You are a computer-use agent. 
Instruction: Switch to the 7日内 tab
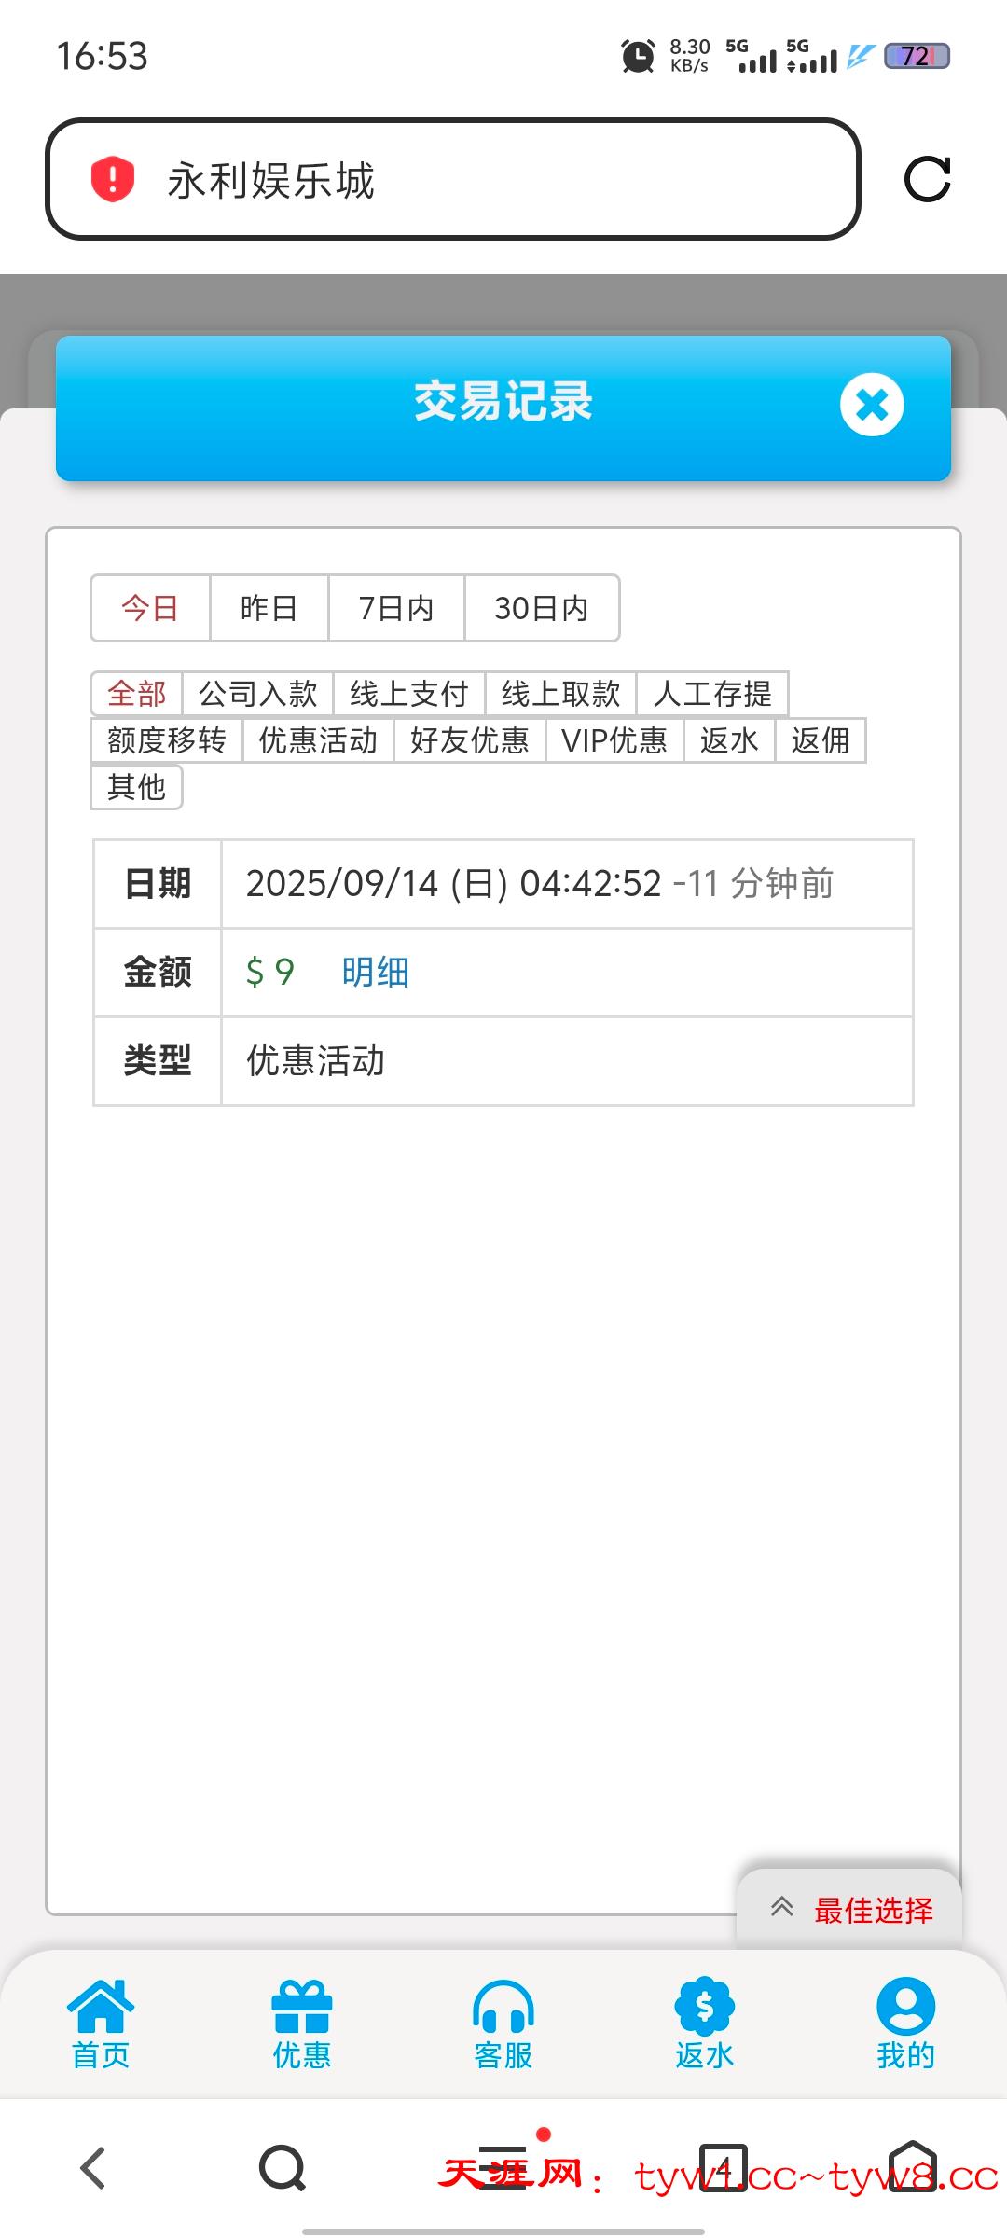395,608
